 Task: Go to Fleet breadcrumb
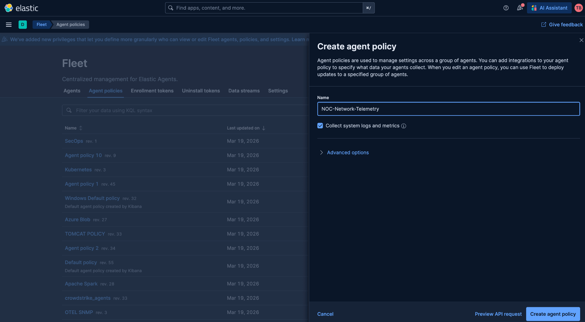click(x=42, y=25)
